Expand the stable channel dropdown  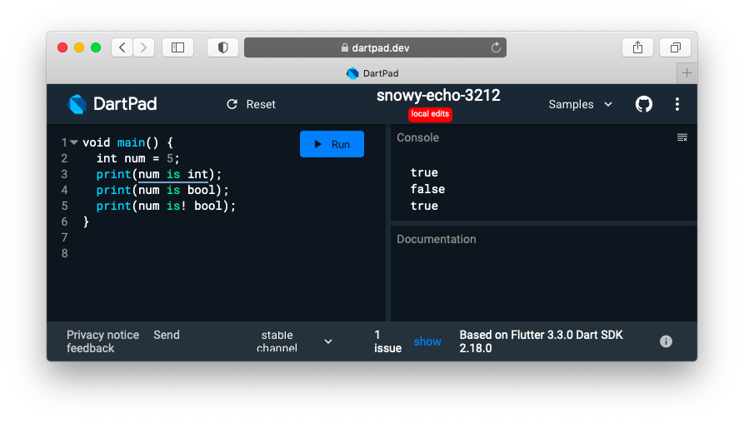click(294, 341)
